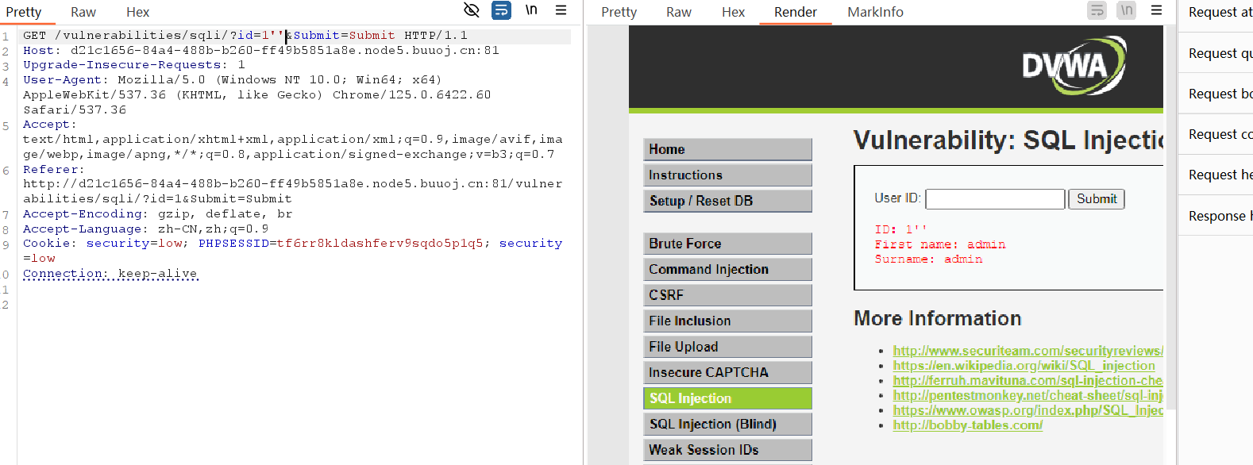Screen dimensions: 1253x465
Task: Click the Referer header name
Action: [53, 170]
